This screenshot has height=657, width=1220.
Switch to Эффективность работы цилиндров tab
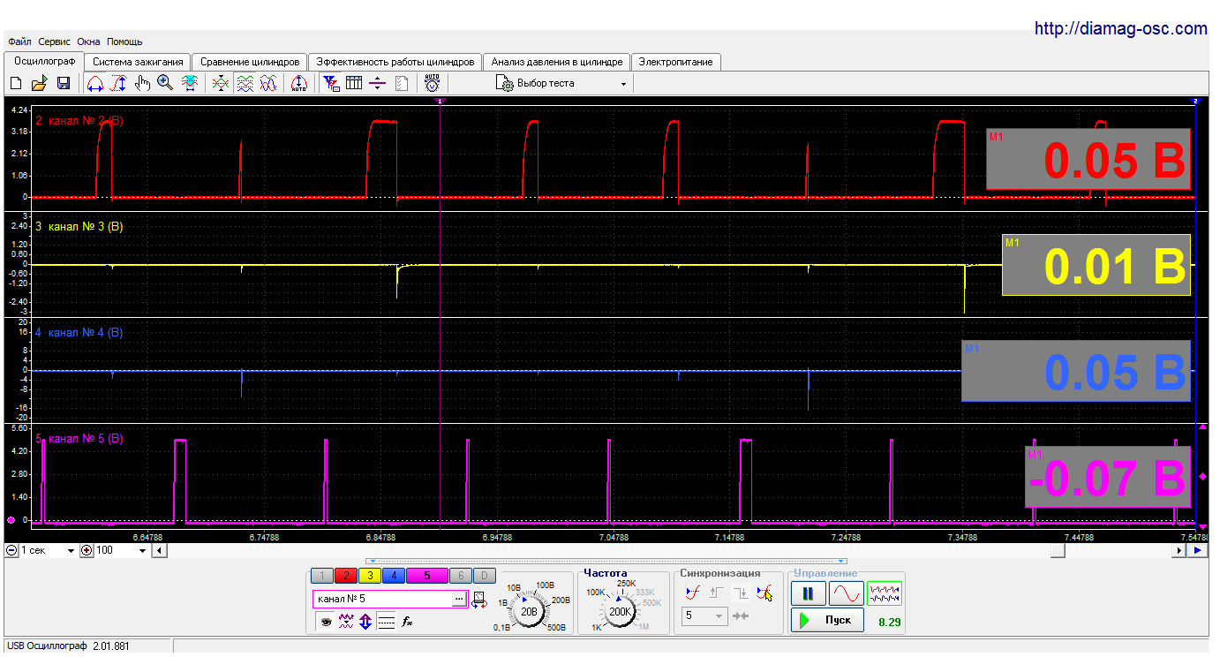[395, 62]
